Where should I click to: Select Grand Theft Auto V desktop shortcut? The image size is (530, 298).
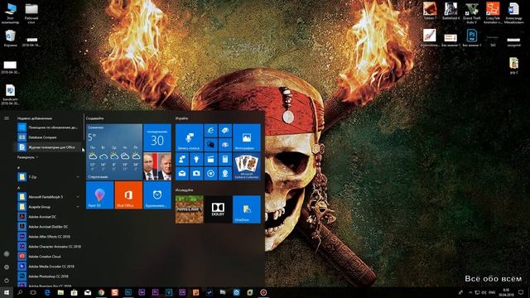(472, 12)
